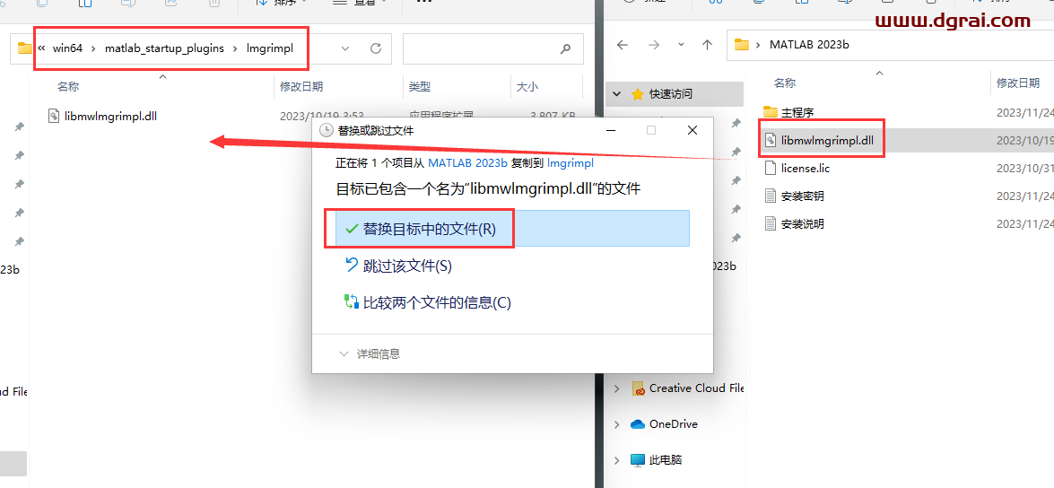Click the 主程序 folder icon

(x=771, y=111)
